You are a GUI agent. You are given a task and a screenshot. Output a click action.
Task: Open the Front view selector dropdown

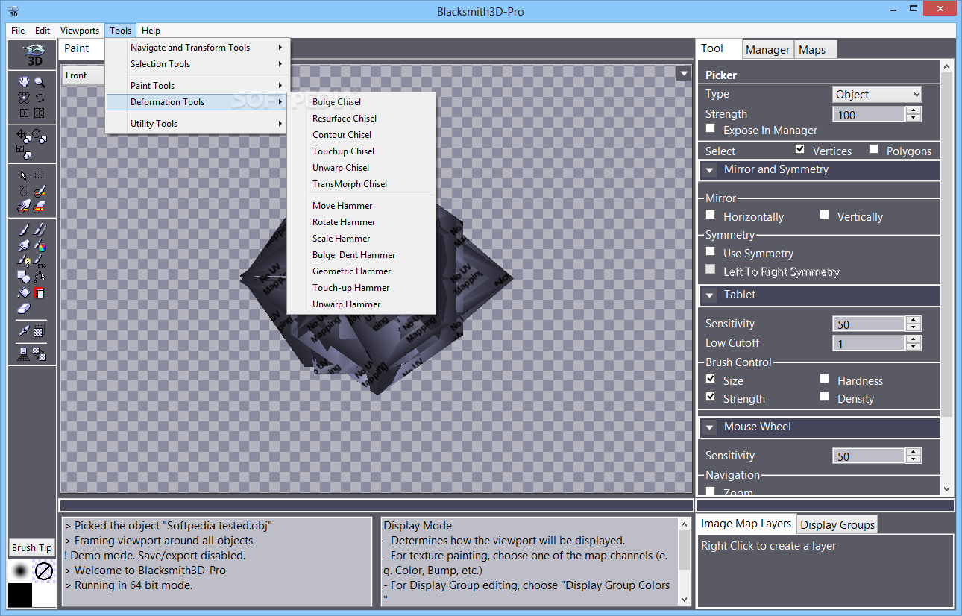pos(84,75)
